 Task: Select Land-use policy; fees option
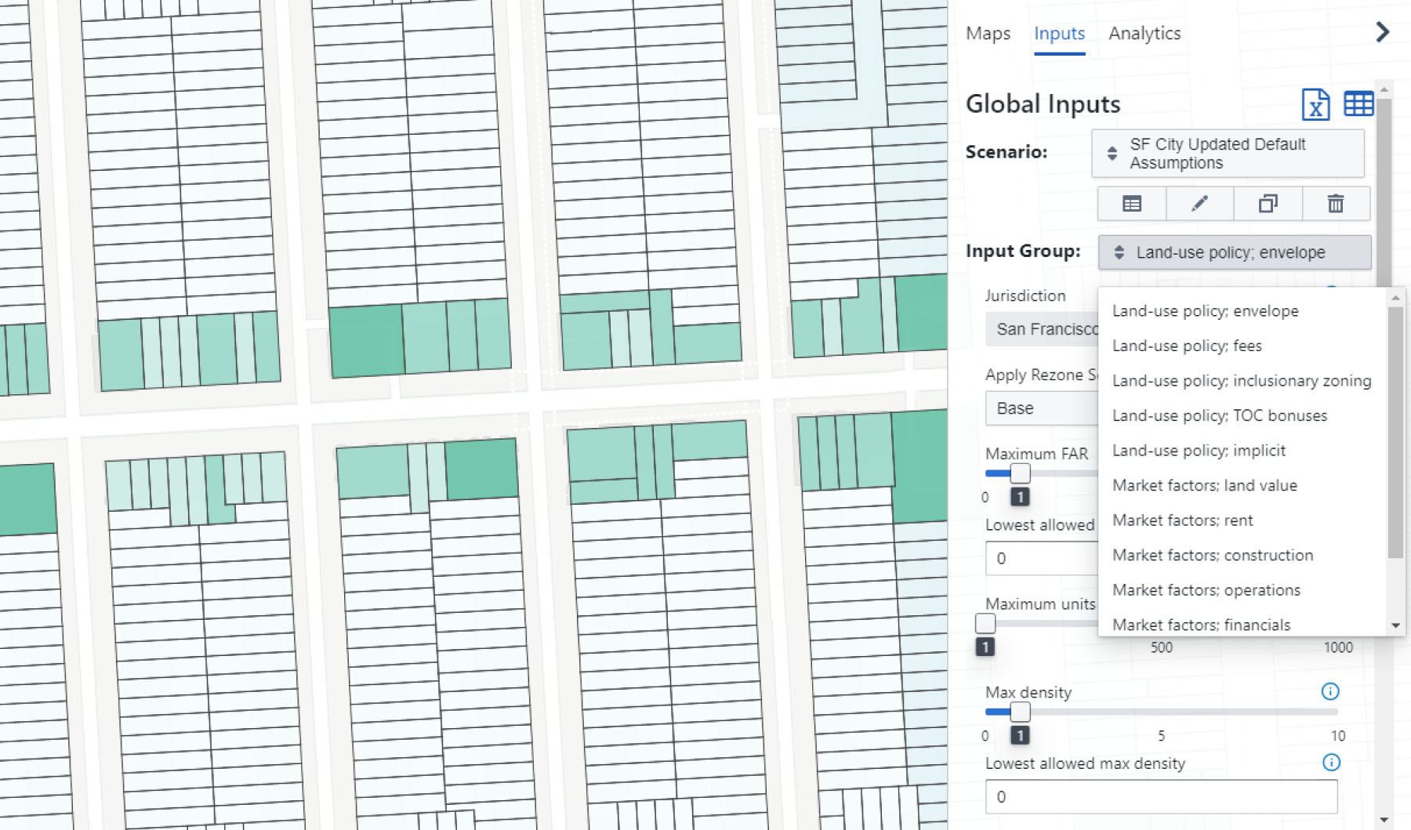tap(1187, 346)
